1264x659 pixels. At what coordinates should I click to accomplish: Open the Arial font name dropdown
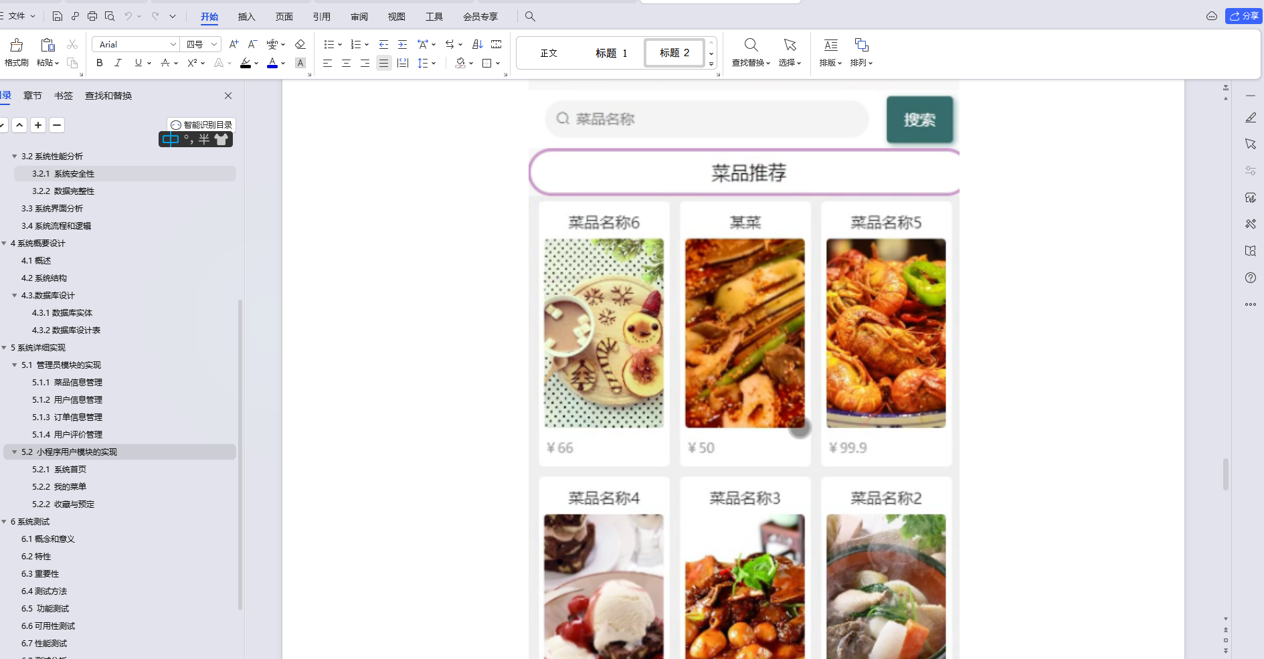pyautogui.click(x=173, y=44)
